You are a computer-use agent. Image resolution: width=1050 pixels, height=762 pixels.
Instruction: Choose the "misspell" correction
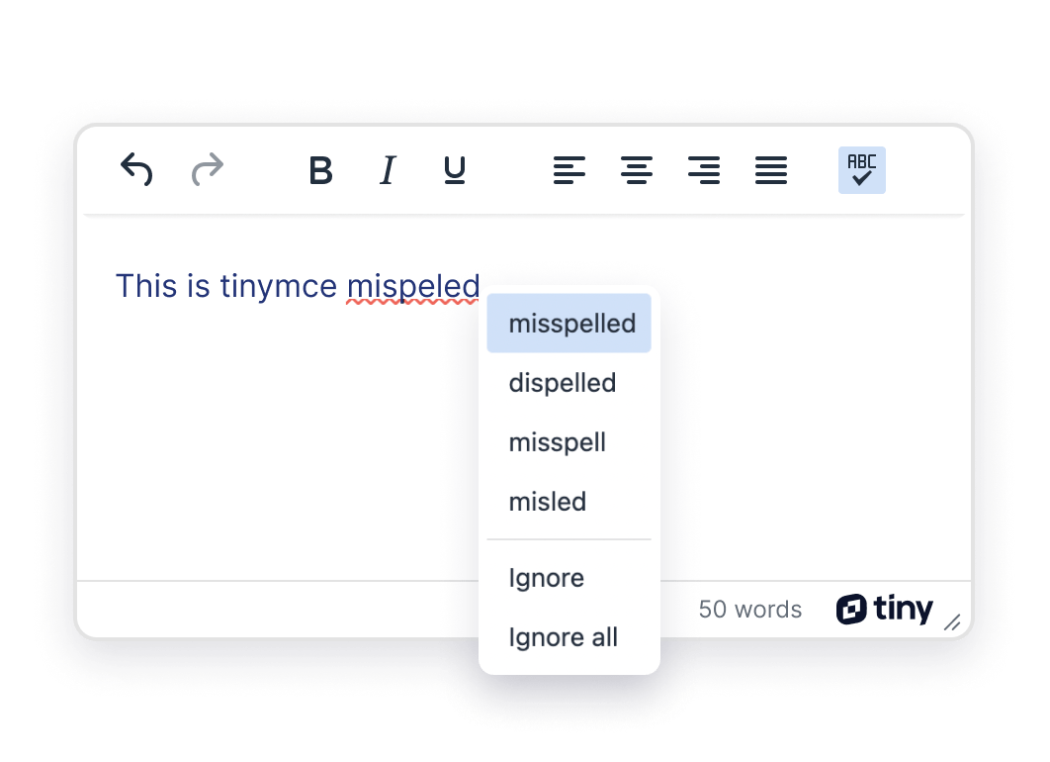(x=557, y=442)
